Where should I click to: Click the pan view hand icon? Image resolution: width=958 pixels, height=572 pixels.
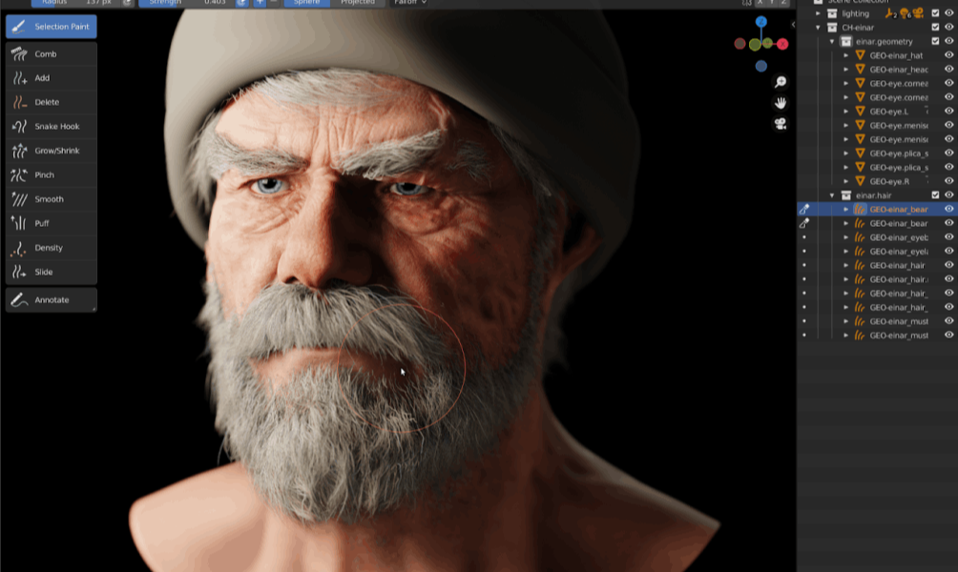click(x=781, y=103)
